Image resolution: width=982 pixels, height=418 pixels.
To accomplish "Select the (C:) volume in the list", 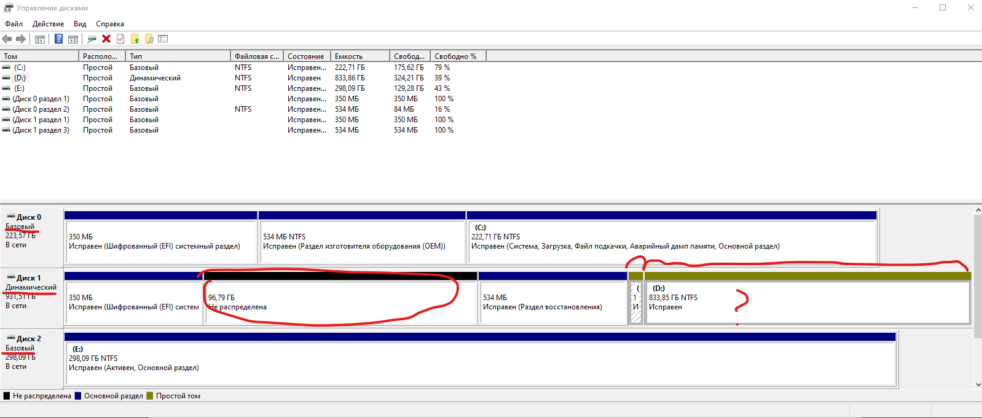I will click(x=20, y=68).
